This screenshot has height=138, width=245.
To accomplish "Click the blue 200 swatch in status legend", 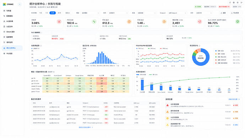I will coord(216,51).
